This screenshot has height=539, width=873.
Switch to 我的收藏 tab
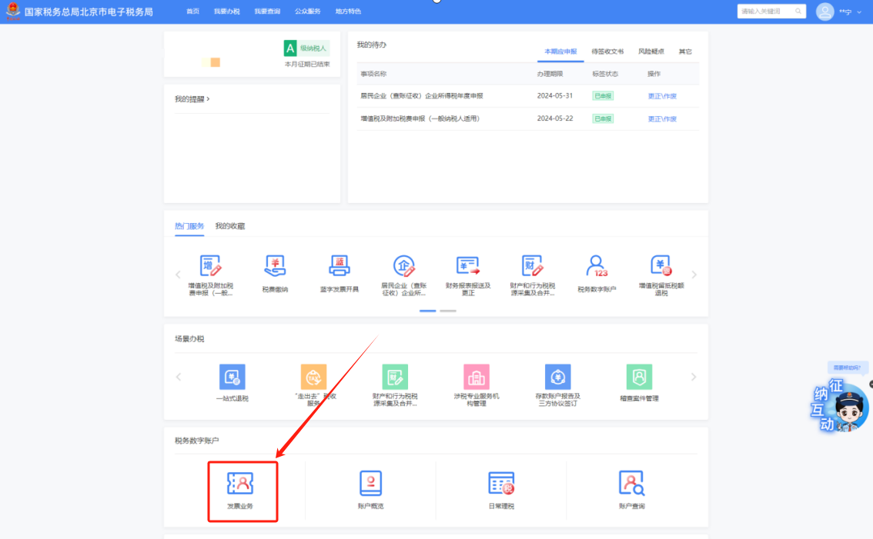(229, 226)
